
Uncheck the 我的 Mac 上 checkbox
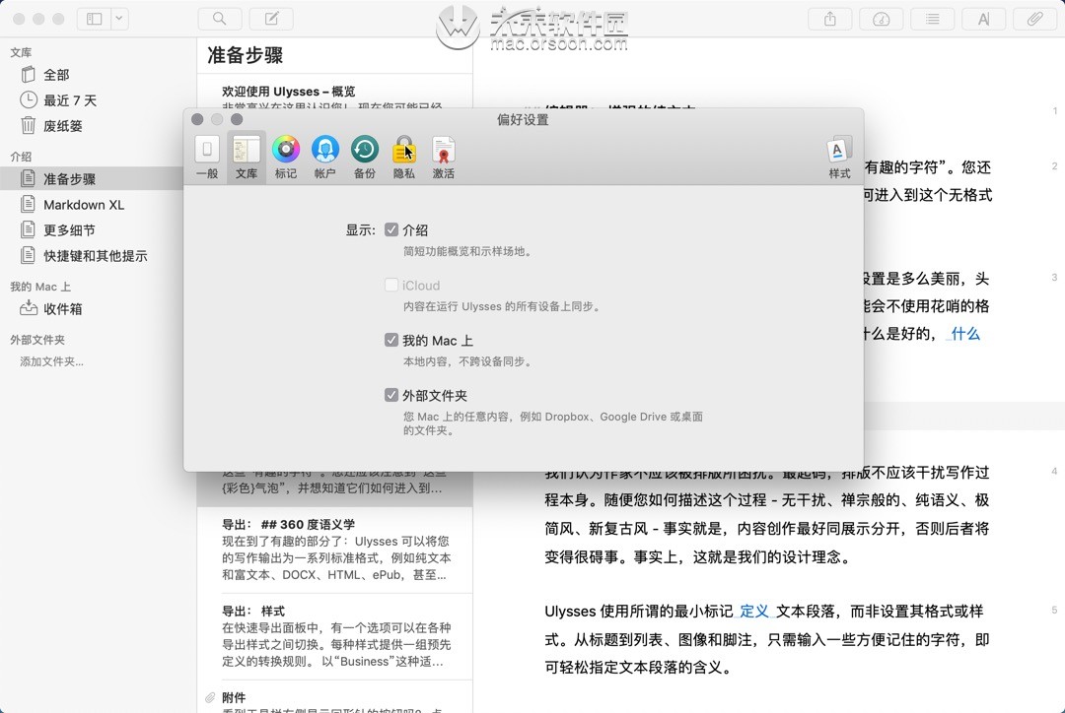[391, 340]
